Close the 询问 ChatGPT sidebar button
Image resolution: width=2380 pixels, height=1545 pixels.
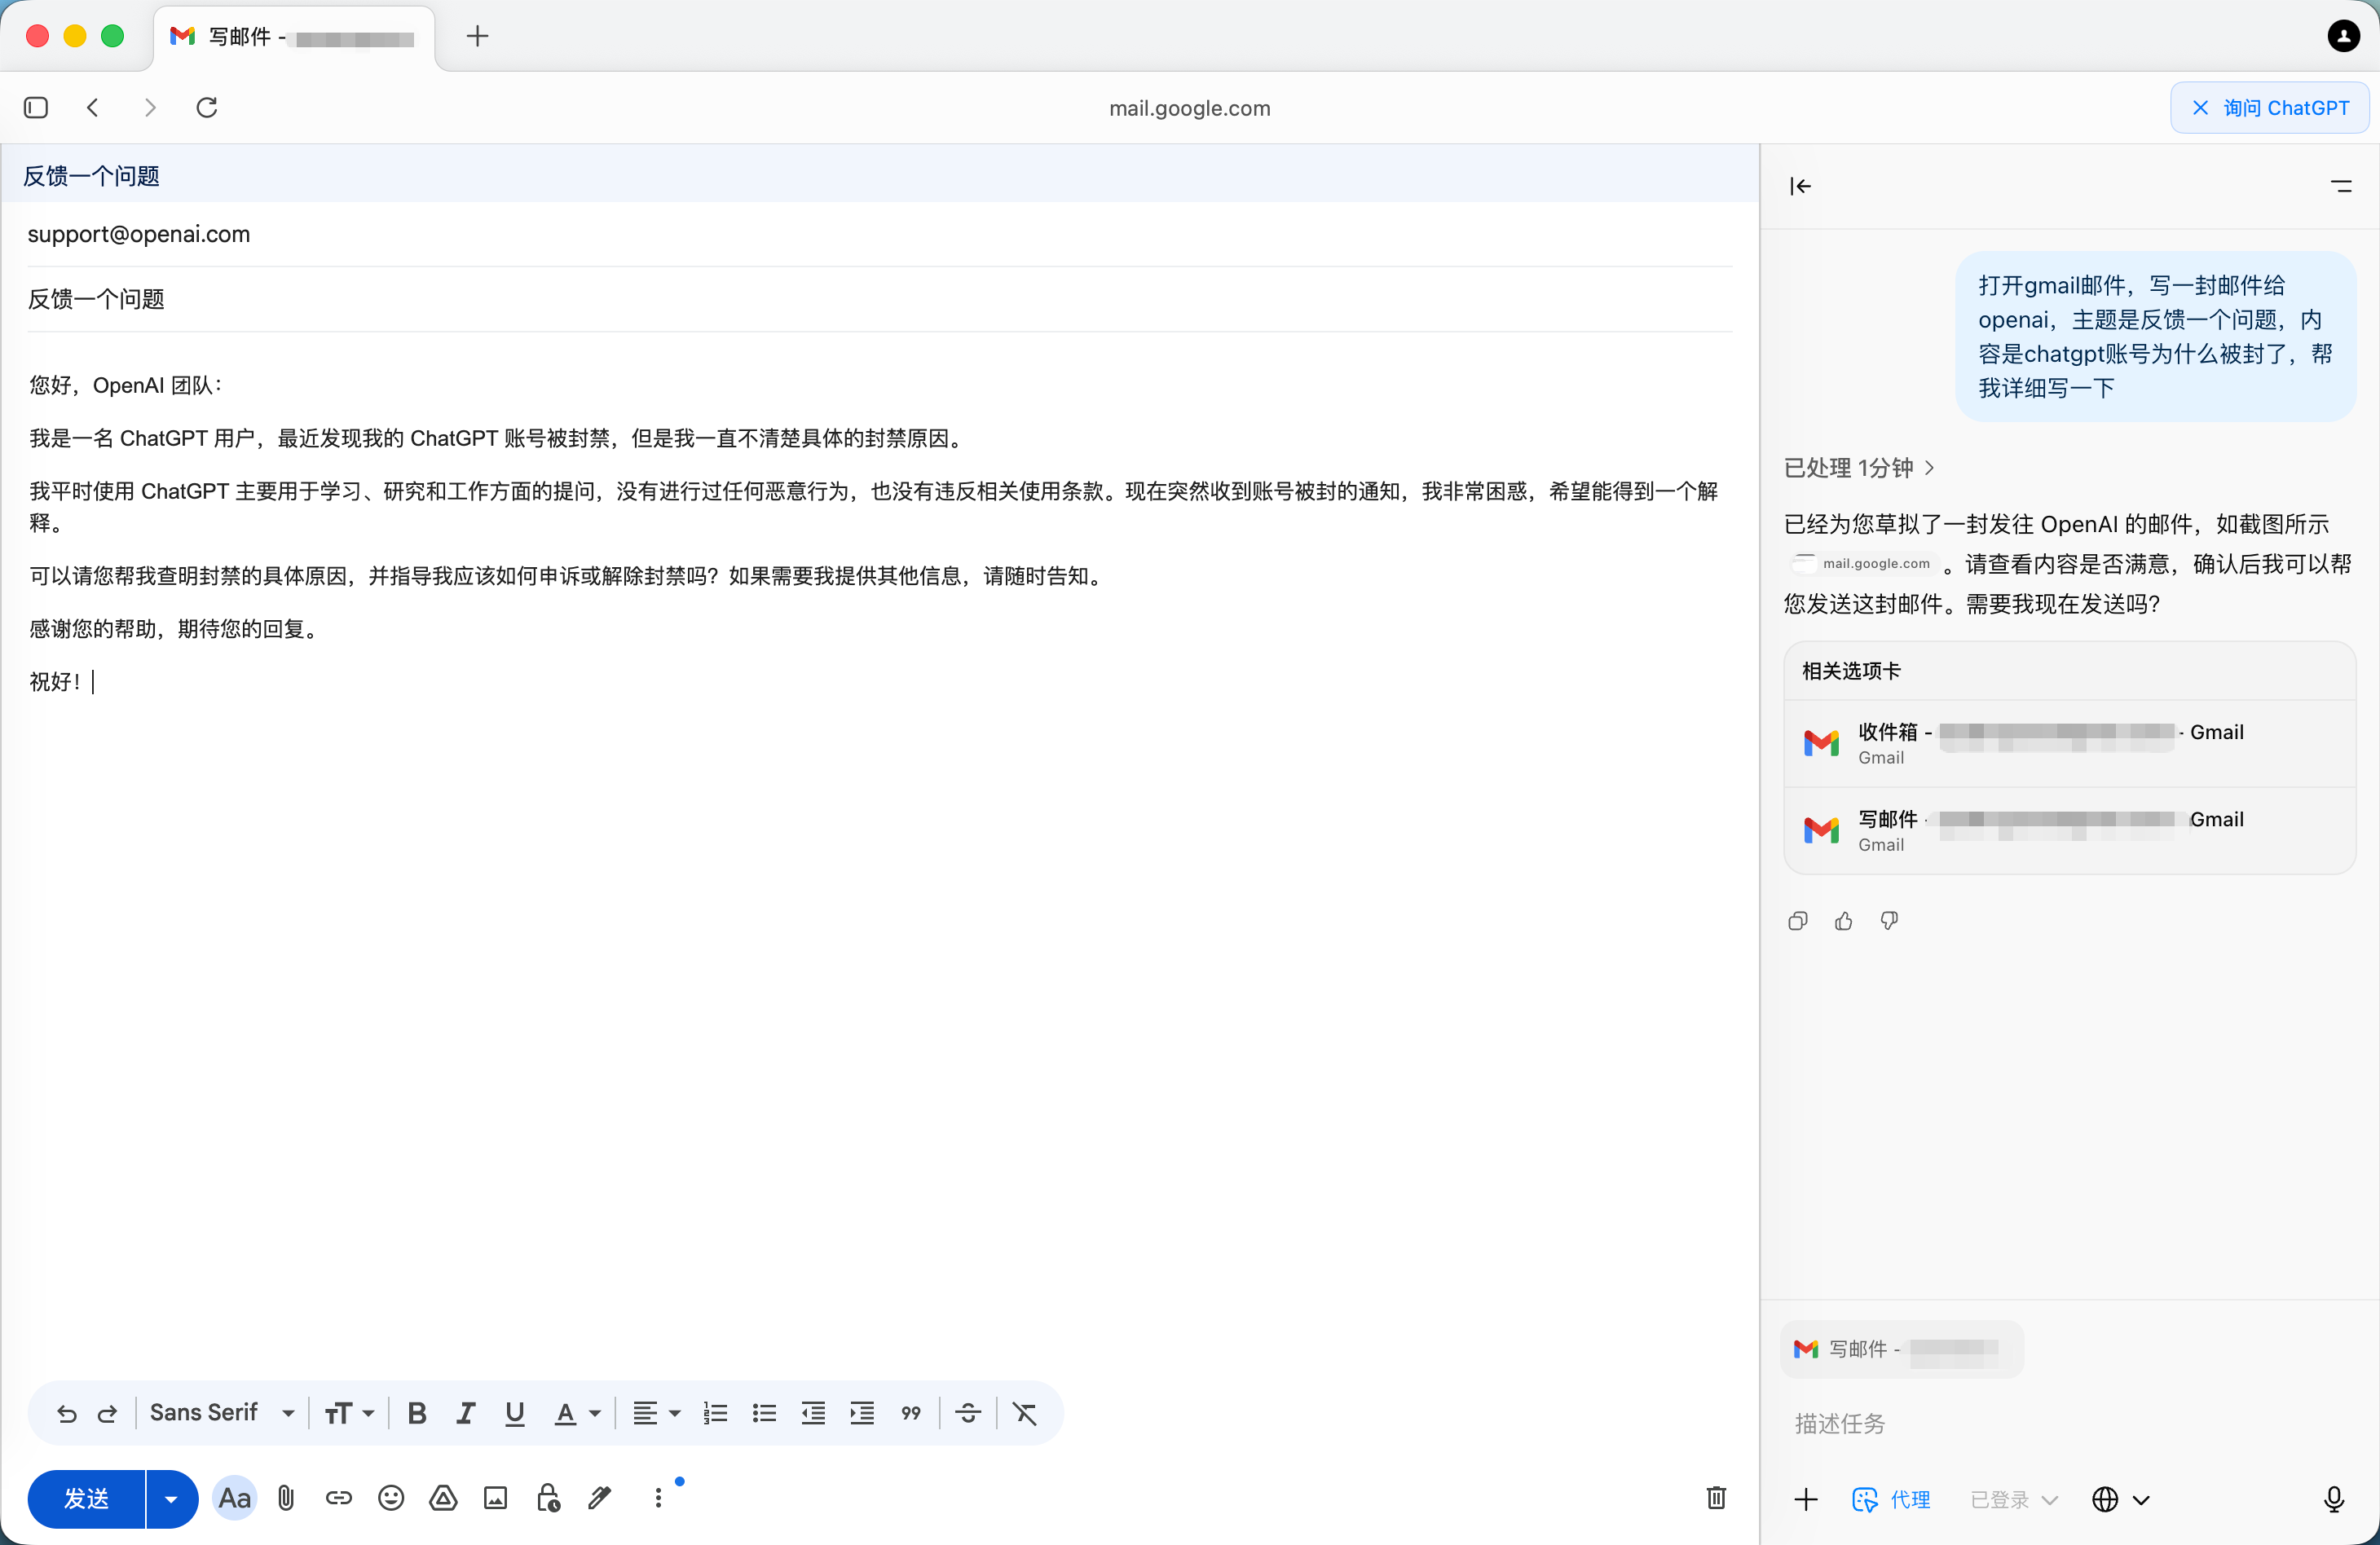coord(2269,108)
